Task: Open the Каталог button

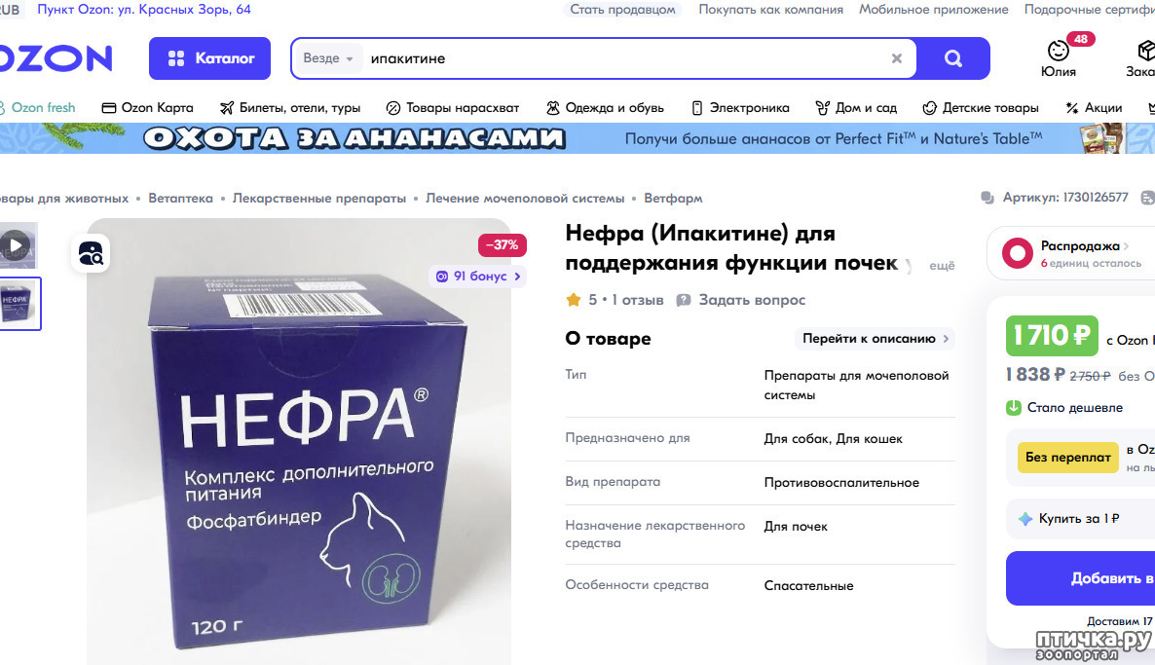Action: (210, 58)
